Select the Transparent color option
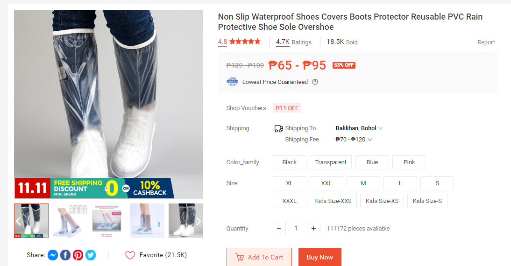Viewport: 511px width, 266px height. [330, 162]
